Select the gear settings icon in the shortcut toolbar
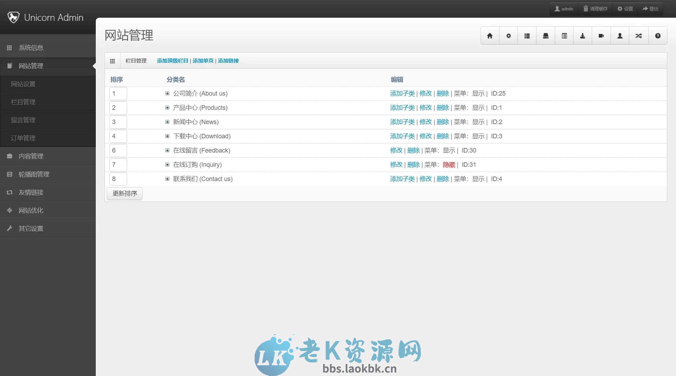The height and width of the screenshot is (376, 676). pos(508,35)
